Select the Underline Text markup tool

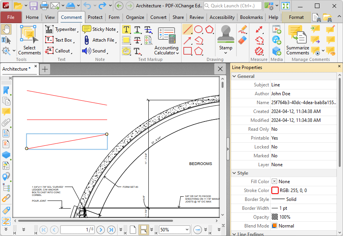pos(137,30)
